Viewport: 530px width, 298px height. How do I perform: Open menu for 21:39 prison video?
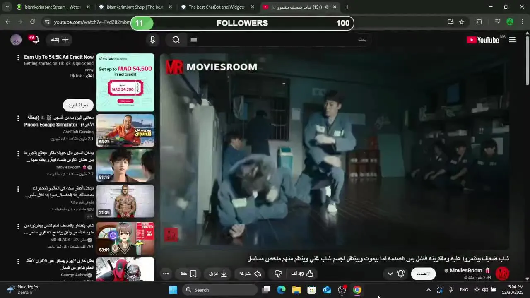[x=18, y=189]
